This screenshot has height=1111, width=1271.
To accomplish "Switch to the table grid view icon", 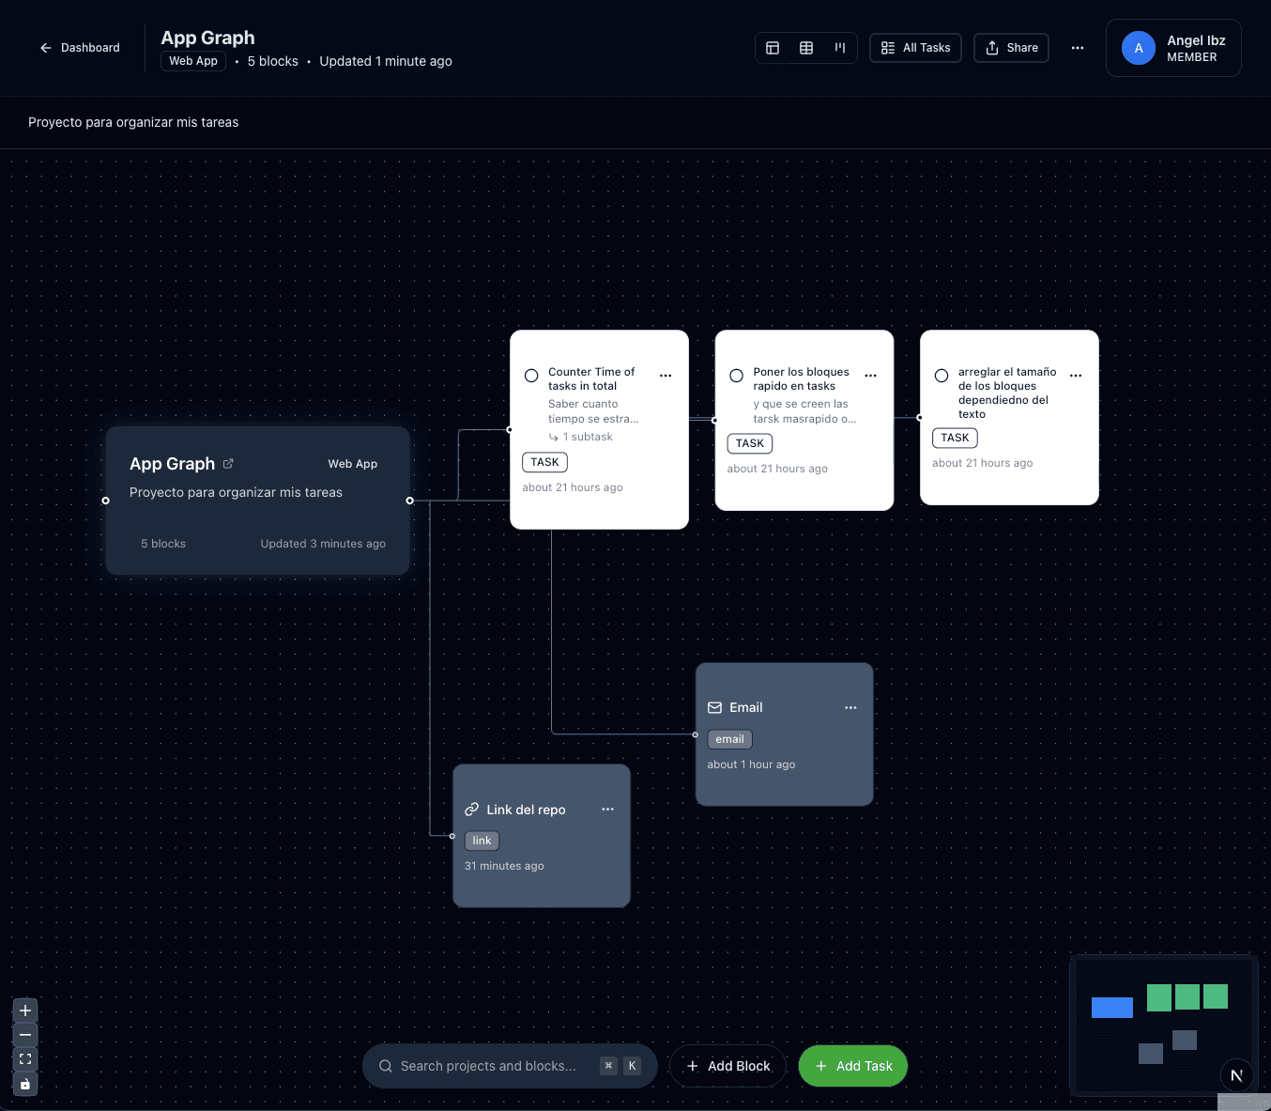I will pyautogui.click(x=806, y=48).
